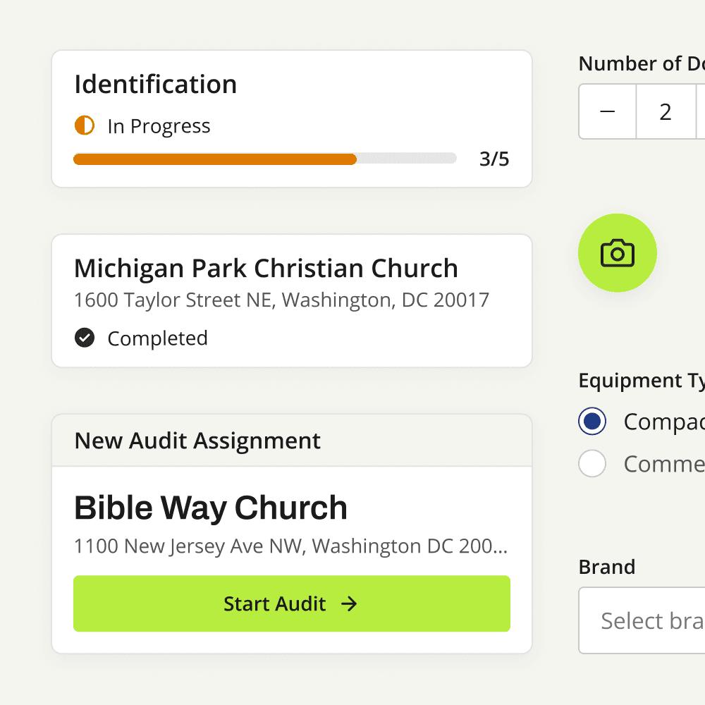The image size is (705, 705).
Task: Click the Bible Way Church title
Action: point(211,508)
